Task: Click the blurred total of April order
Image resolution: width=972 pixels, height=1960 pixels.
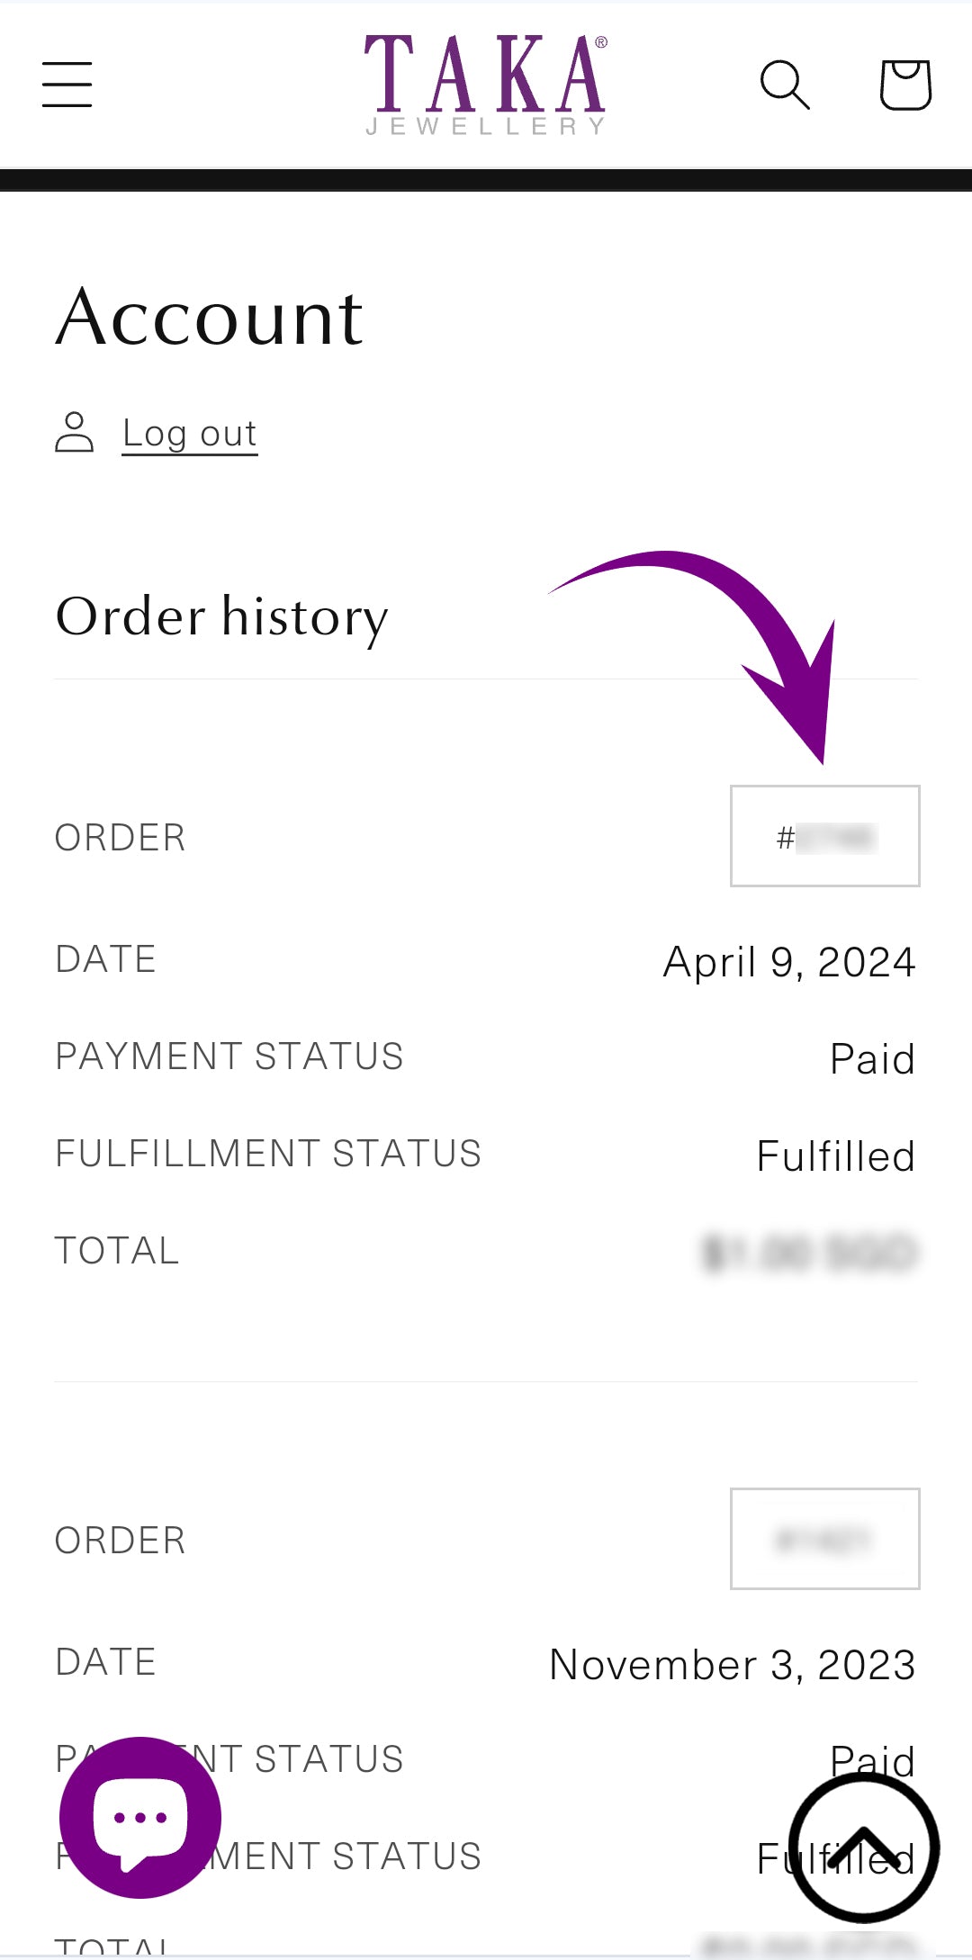Action: coord(809,1253)
